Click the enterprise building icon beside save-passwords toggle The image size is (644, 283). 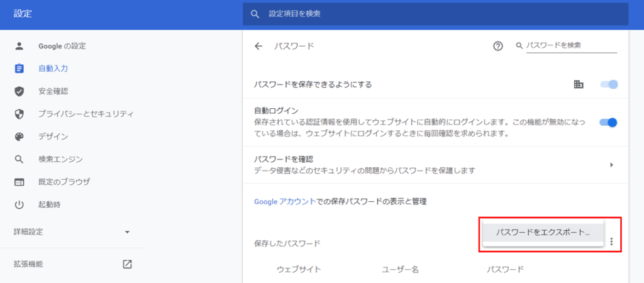coord(579,85)
